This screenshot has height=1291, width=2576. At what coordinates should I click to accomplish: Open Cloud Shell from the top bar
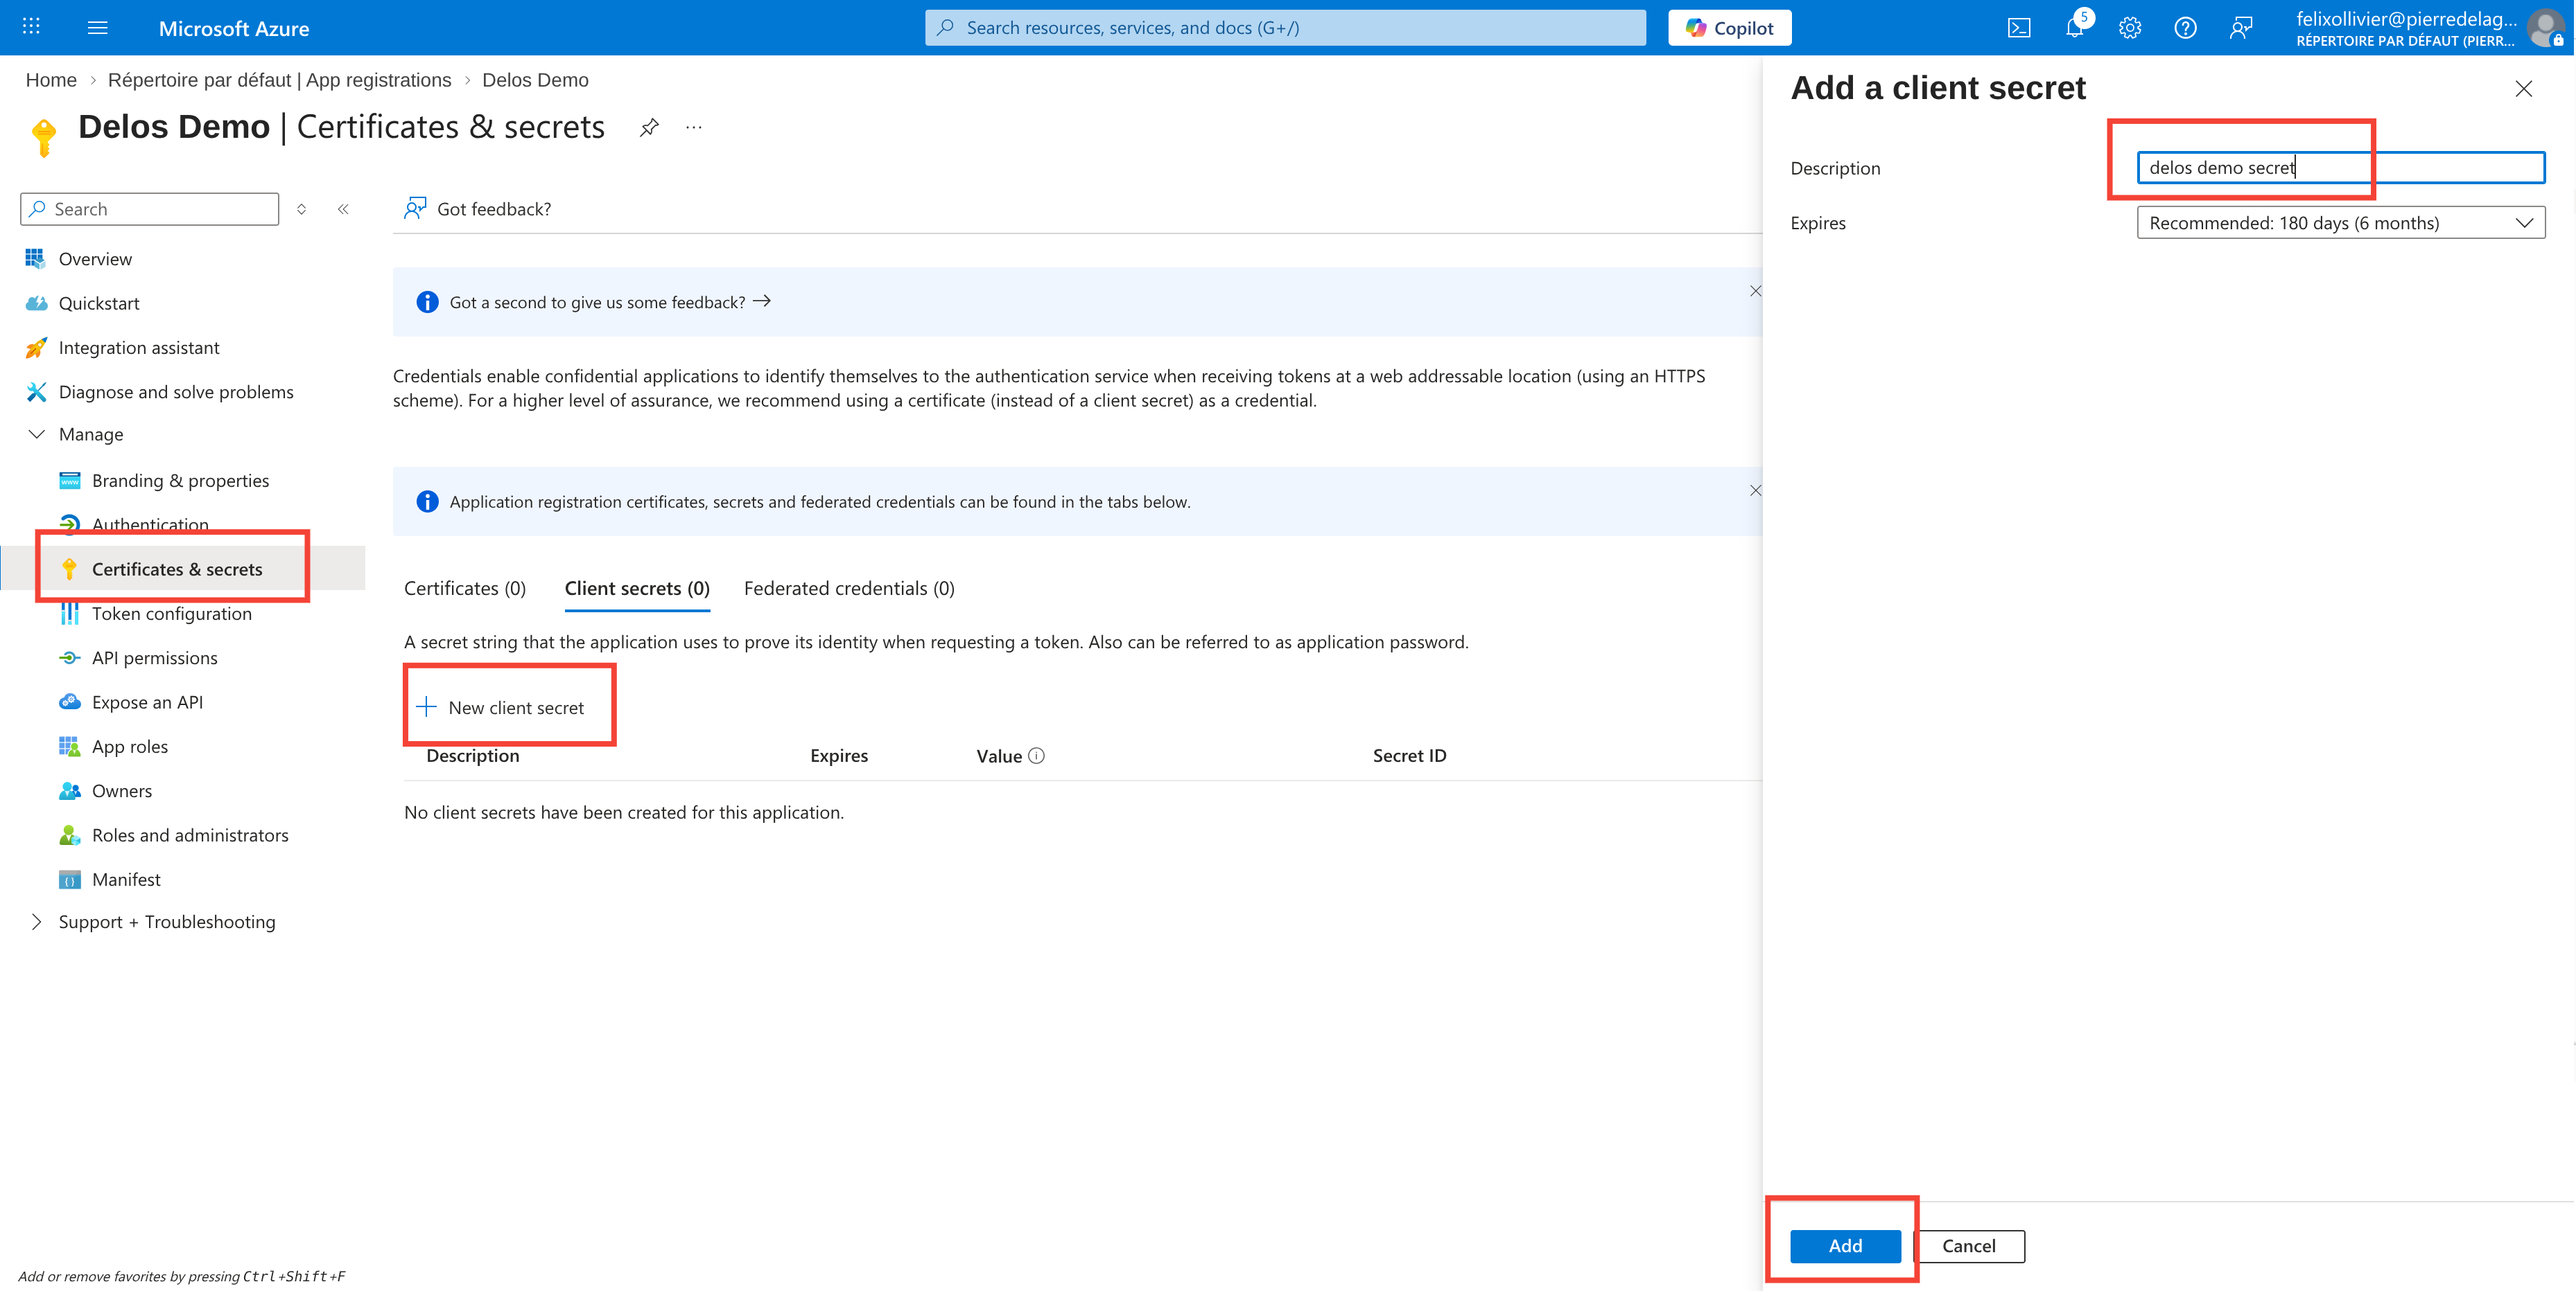pos(2019,28)
